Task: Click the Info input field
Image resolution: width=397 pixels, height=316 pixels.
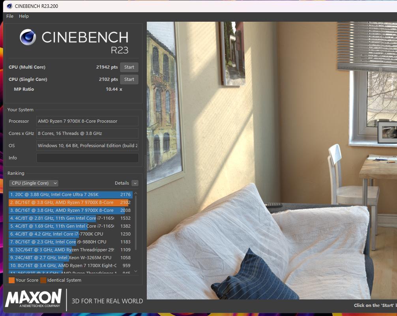Action: click(x=87, y=158)
